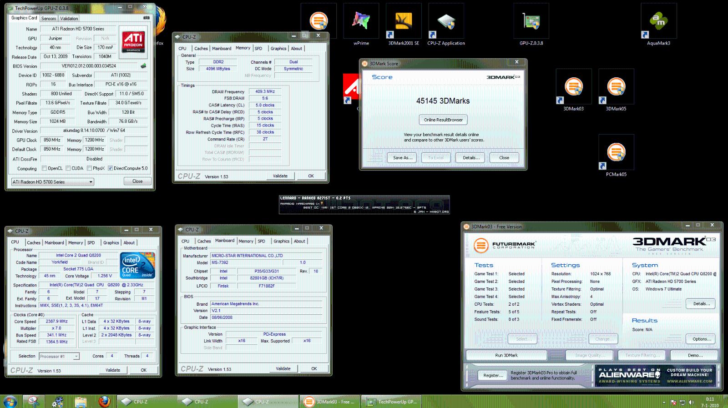728x408 pixels.
Task: Enable the CUDA checkbox in GPU-Z
Action: [x=68, y=168]
